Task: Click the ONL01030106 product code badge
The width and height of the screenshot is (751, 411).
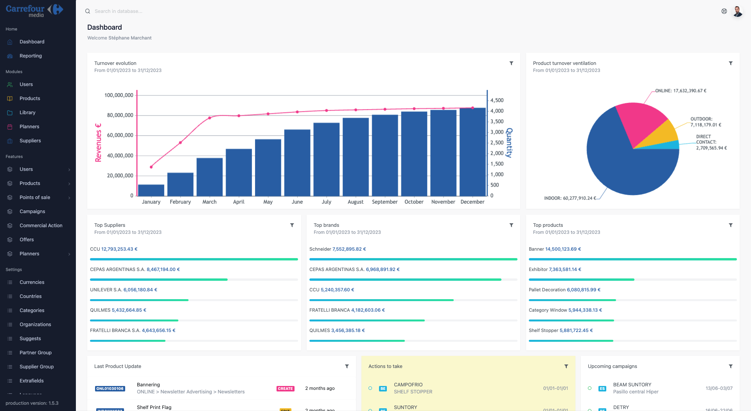Action: pyautogui.click(x=110, y=389)
